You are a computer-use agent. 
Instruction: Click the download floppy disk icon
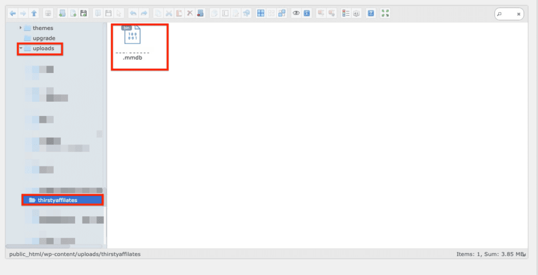[108, 13]
